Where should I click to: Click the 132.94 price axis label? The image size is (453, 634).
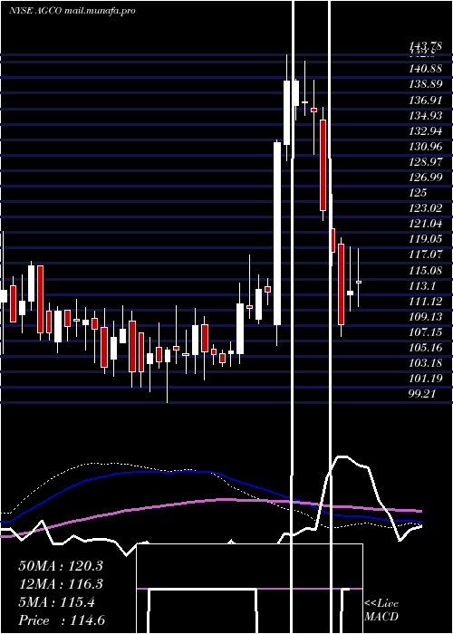point(425,131)
